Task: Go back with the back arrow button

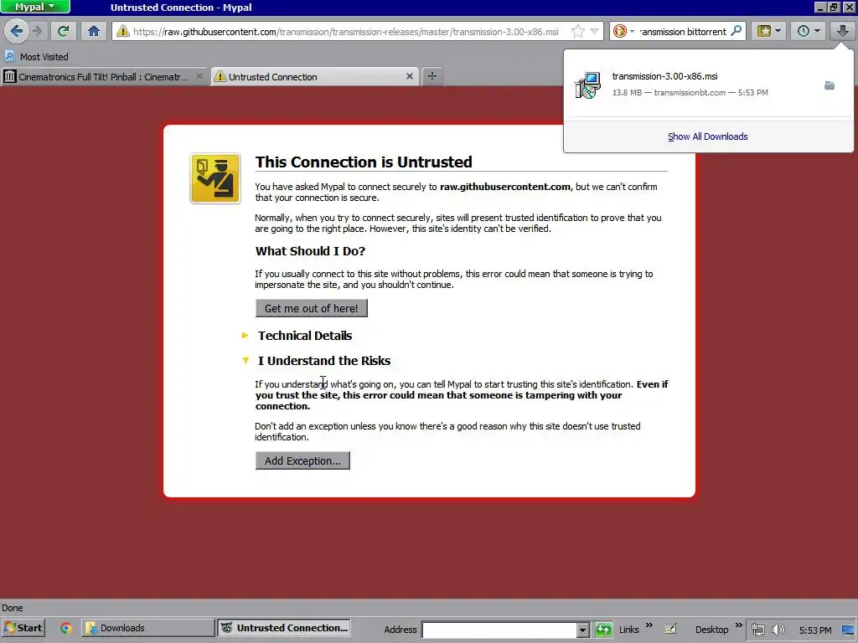Action: point(17,31)
